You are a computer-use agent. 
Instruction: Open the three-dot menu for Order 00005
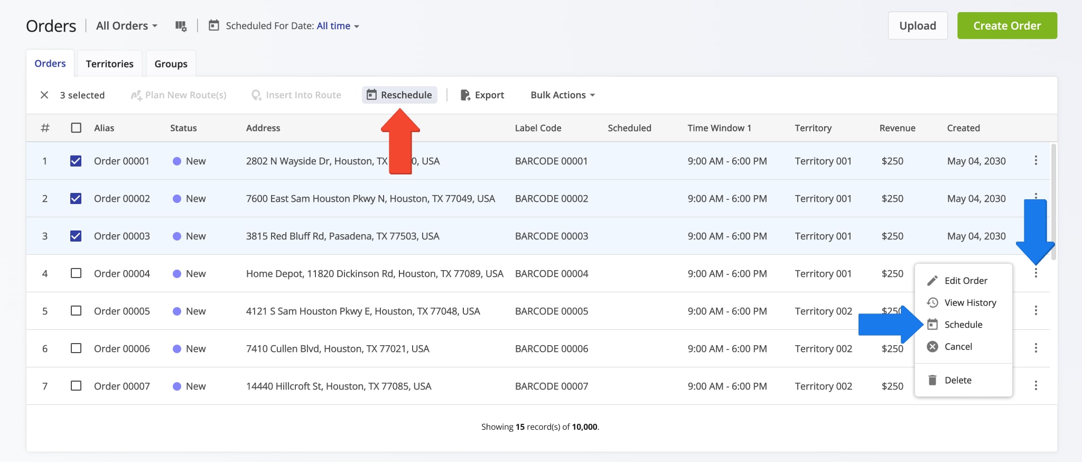click(x=1036, y=310)
